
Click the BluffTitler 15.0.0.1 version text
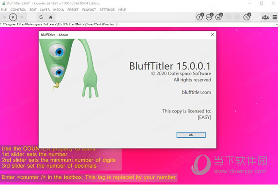[x=170, y=66]
